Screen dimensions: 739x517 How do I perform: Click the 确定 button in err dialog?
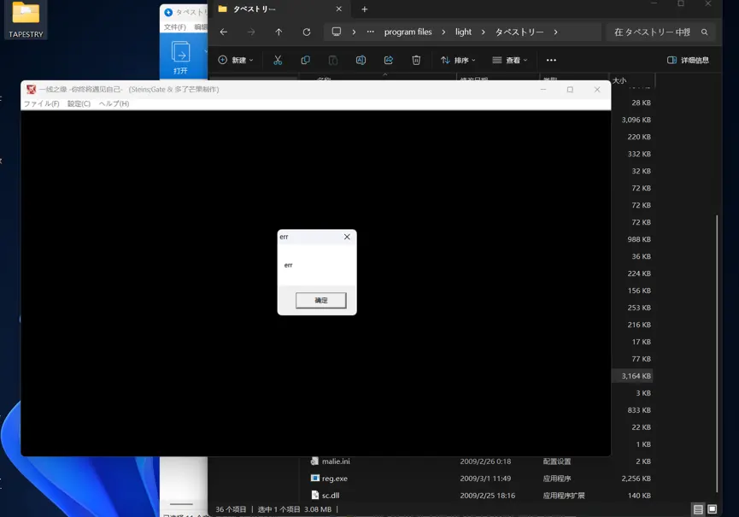(x=321, y=300)
